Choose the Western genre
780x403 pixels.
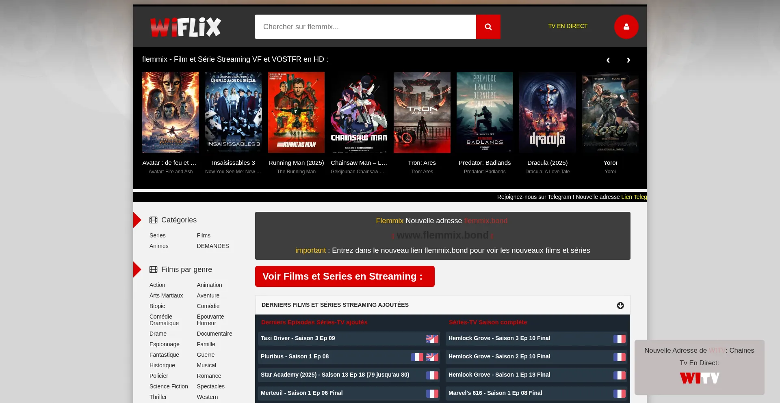[207, 397]
